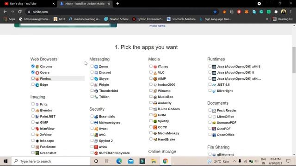This screenshot has width=296, height=166.
Task: Tick the Paint.NET checkbox
Action: click(x=33, y=116)
